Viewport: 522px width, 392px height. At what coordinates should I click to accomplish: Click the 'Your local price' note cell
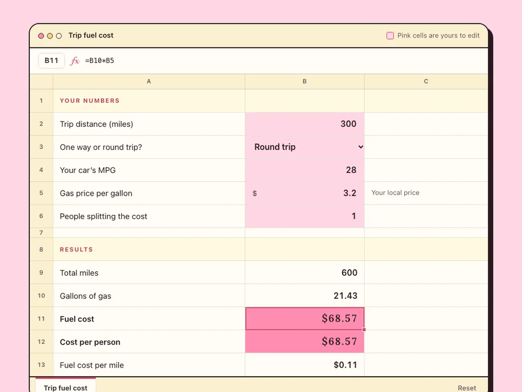[426, 193]
